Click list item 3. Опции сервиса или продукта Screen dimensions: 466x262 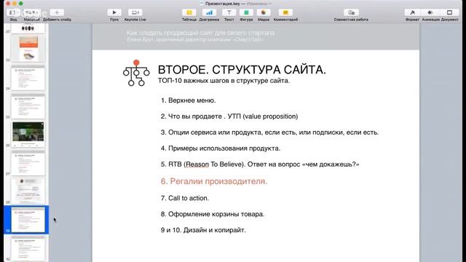click(x=270, y=132)
